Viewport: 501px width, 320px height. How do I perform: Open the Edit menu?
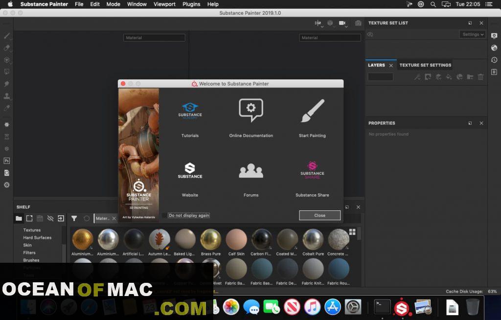[95, 4]
